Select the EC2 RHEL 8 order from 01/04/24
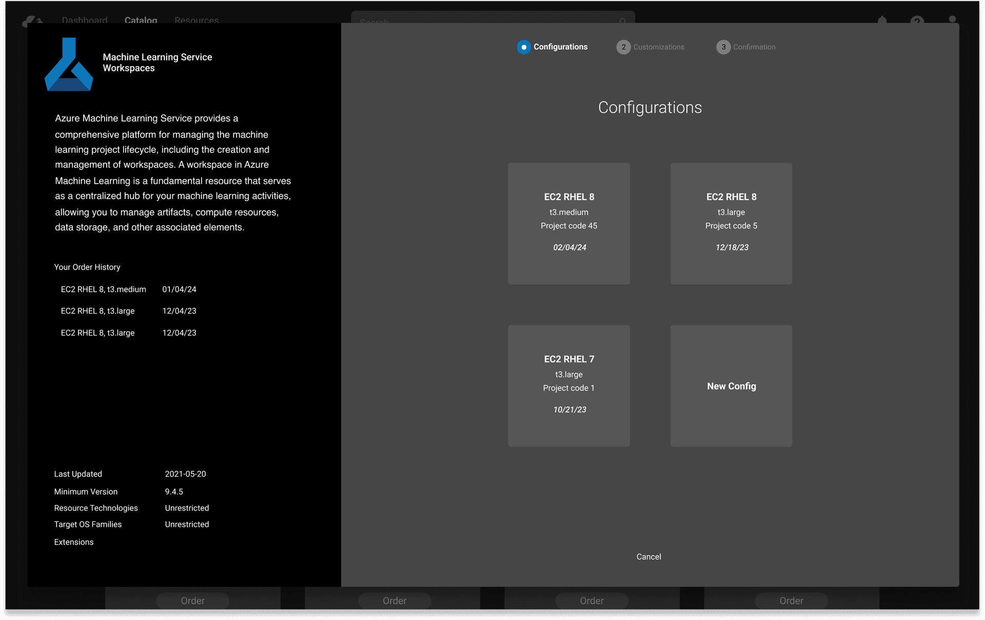The height and width of the screenshot is (620, 985). (x=128, y=289)
